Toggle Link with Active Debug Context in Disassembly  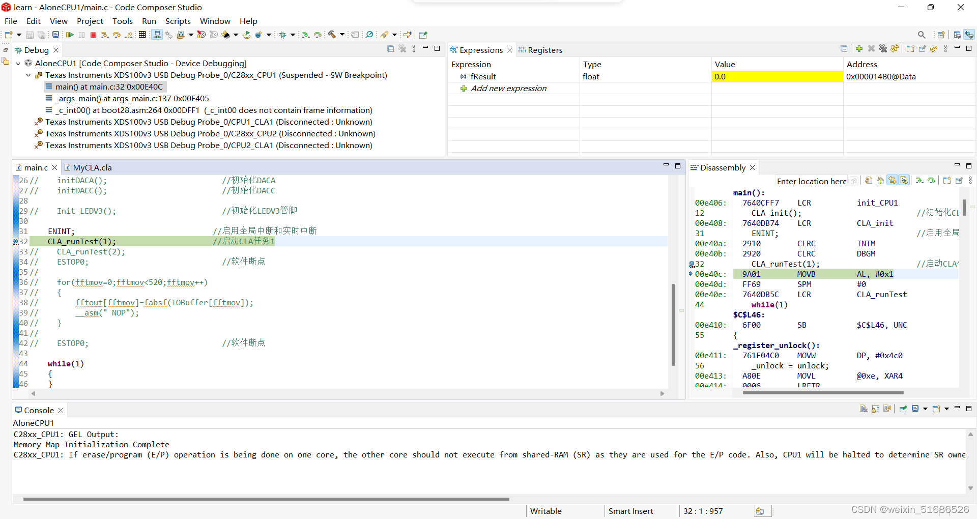tap(893, 181)
